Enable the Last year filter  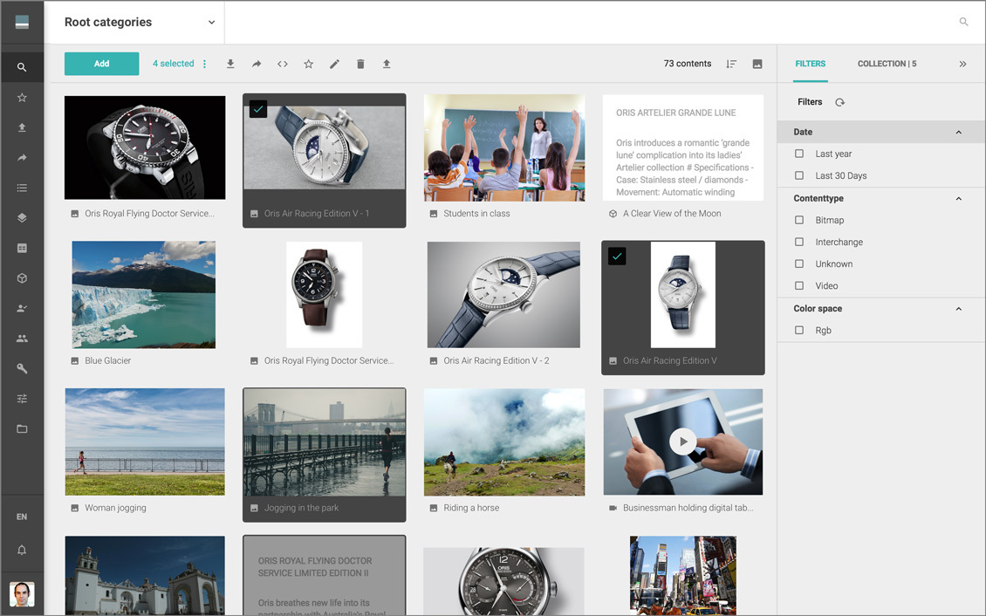[799, 154]
